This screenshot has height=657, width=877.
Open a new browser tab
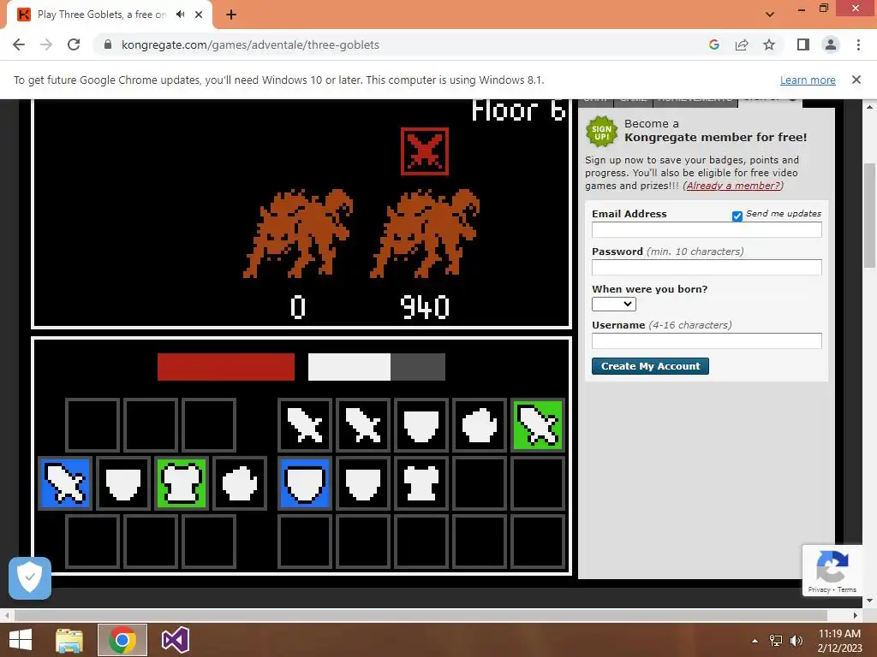coord(231,15)
